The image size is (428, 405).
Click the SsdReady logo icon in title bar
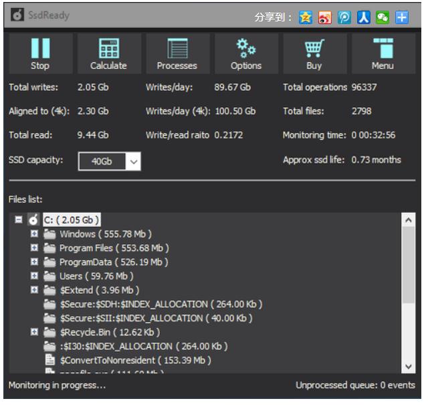17,15
